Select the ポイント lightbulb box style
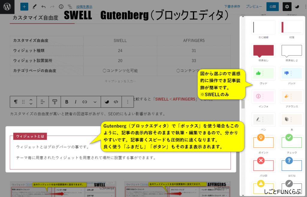Viewport: 307px width, 197px height. click(263, 142)
